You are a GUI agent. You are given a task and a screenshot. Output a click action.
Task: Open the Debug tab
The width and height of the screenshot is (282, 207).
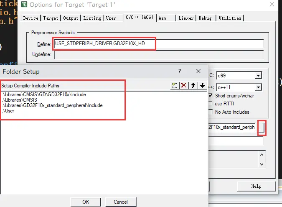click(x=205, y=18)
